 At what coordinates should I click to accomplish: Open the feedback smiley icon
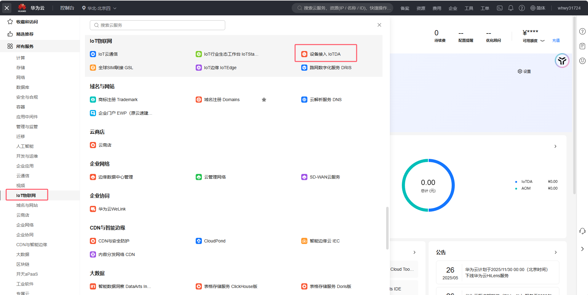coord(582,61)
